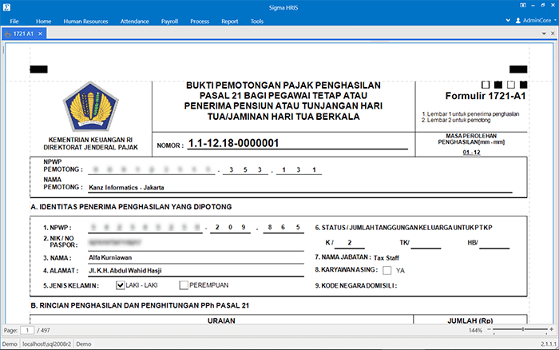Toggle the Karyawan Asing YA checkbox
Viewport: 559px width, 350px height.
point(387,270)
